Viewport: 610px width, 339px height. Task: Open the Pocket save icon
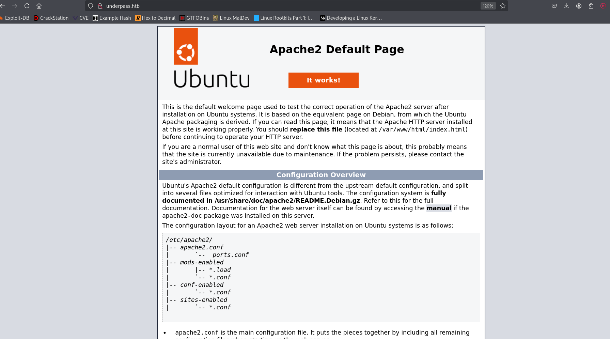click(x=554, y=6)
